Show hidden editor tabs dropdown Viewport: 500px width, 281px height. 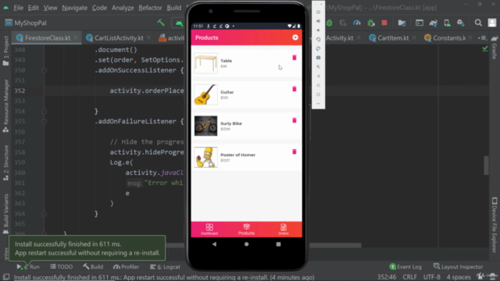tap(481, 38)
